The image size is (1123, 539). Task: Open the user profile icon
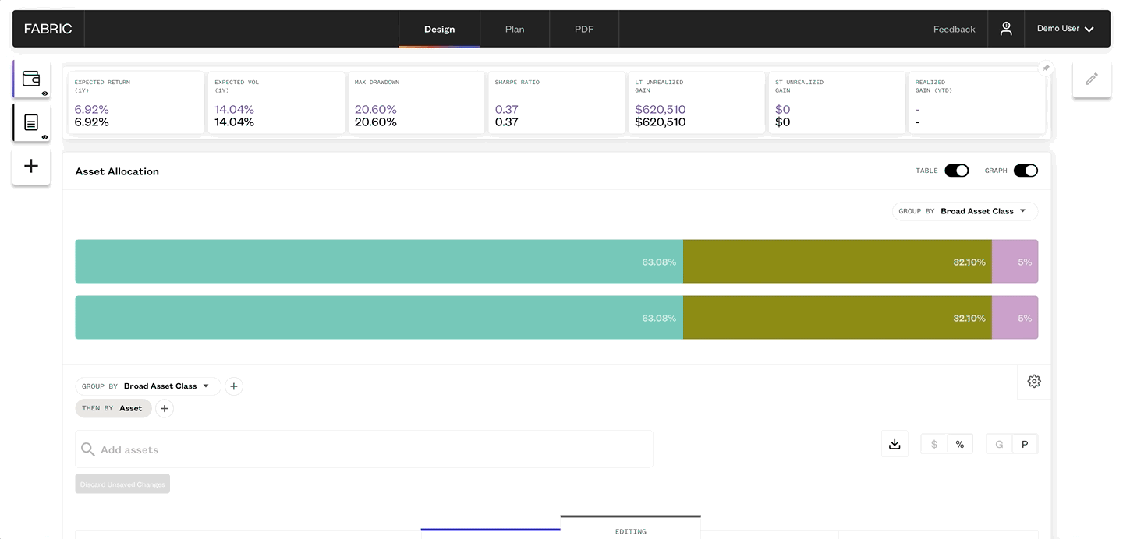click(x=1006, y=29)
